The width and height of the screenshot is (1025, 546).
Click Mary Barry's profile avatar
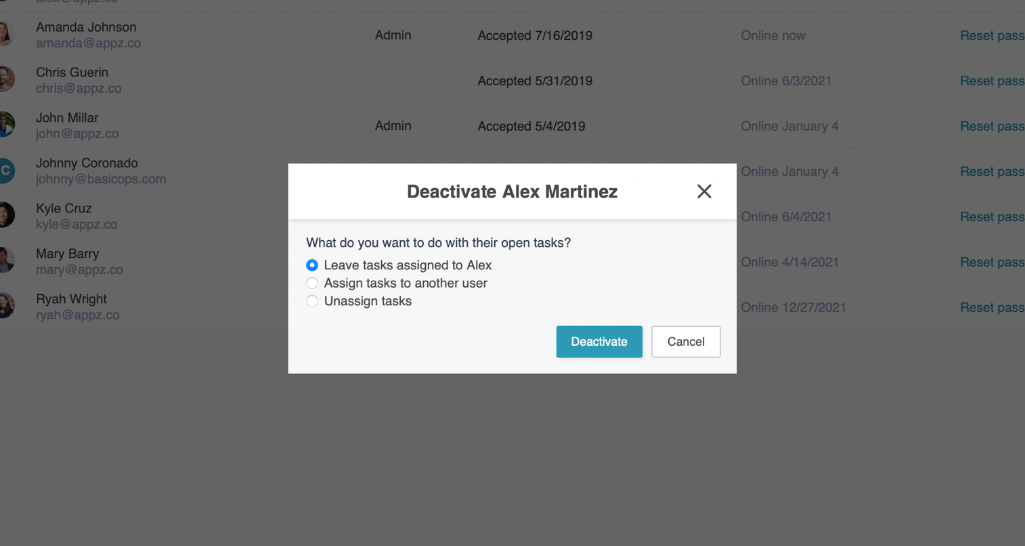pos(5,261)
